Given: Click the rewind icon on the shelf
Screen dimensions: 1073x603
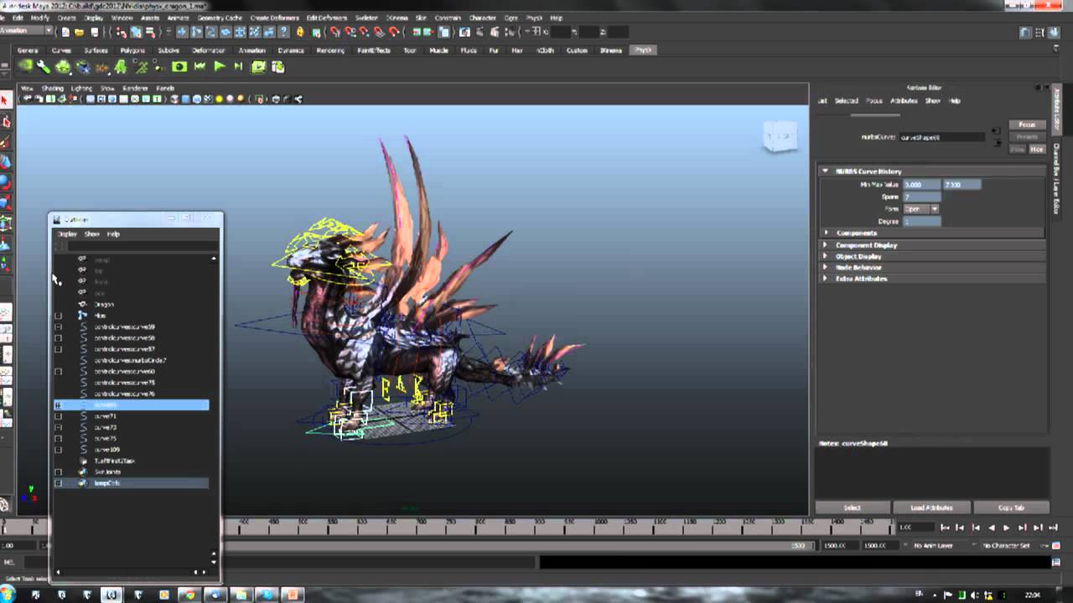Looking at the screenshot, I should click(200, 67).
